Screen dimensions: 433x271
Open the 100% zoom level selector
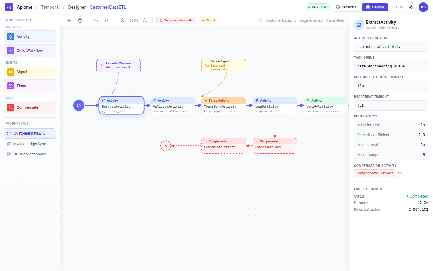coord(134,20)
